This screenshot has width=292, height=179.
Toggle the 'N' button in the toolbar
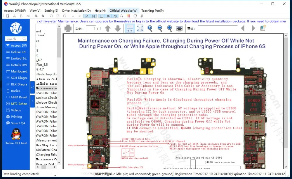pos(93,16)
